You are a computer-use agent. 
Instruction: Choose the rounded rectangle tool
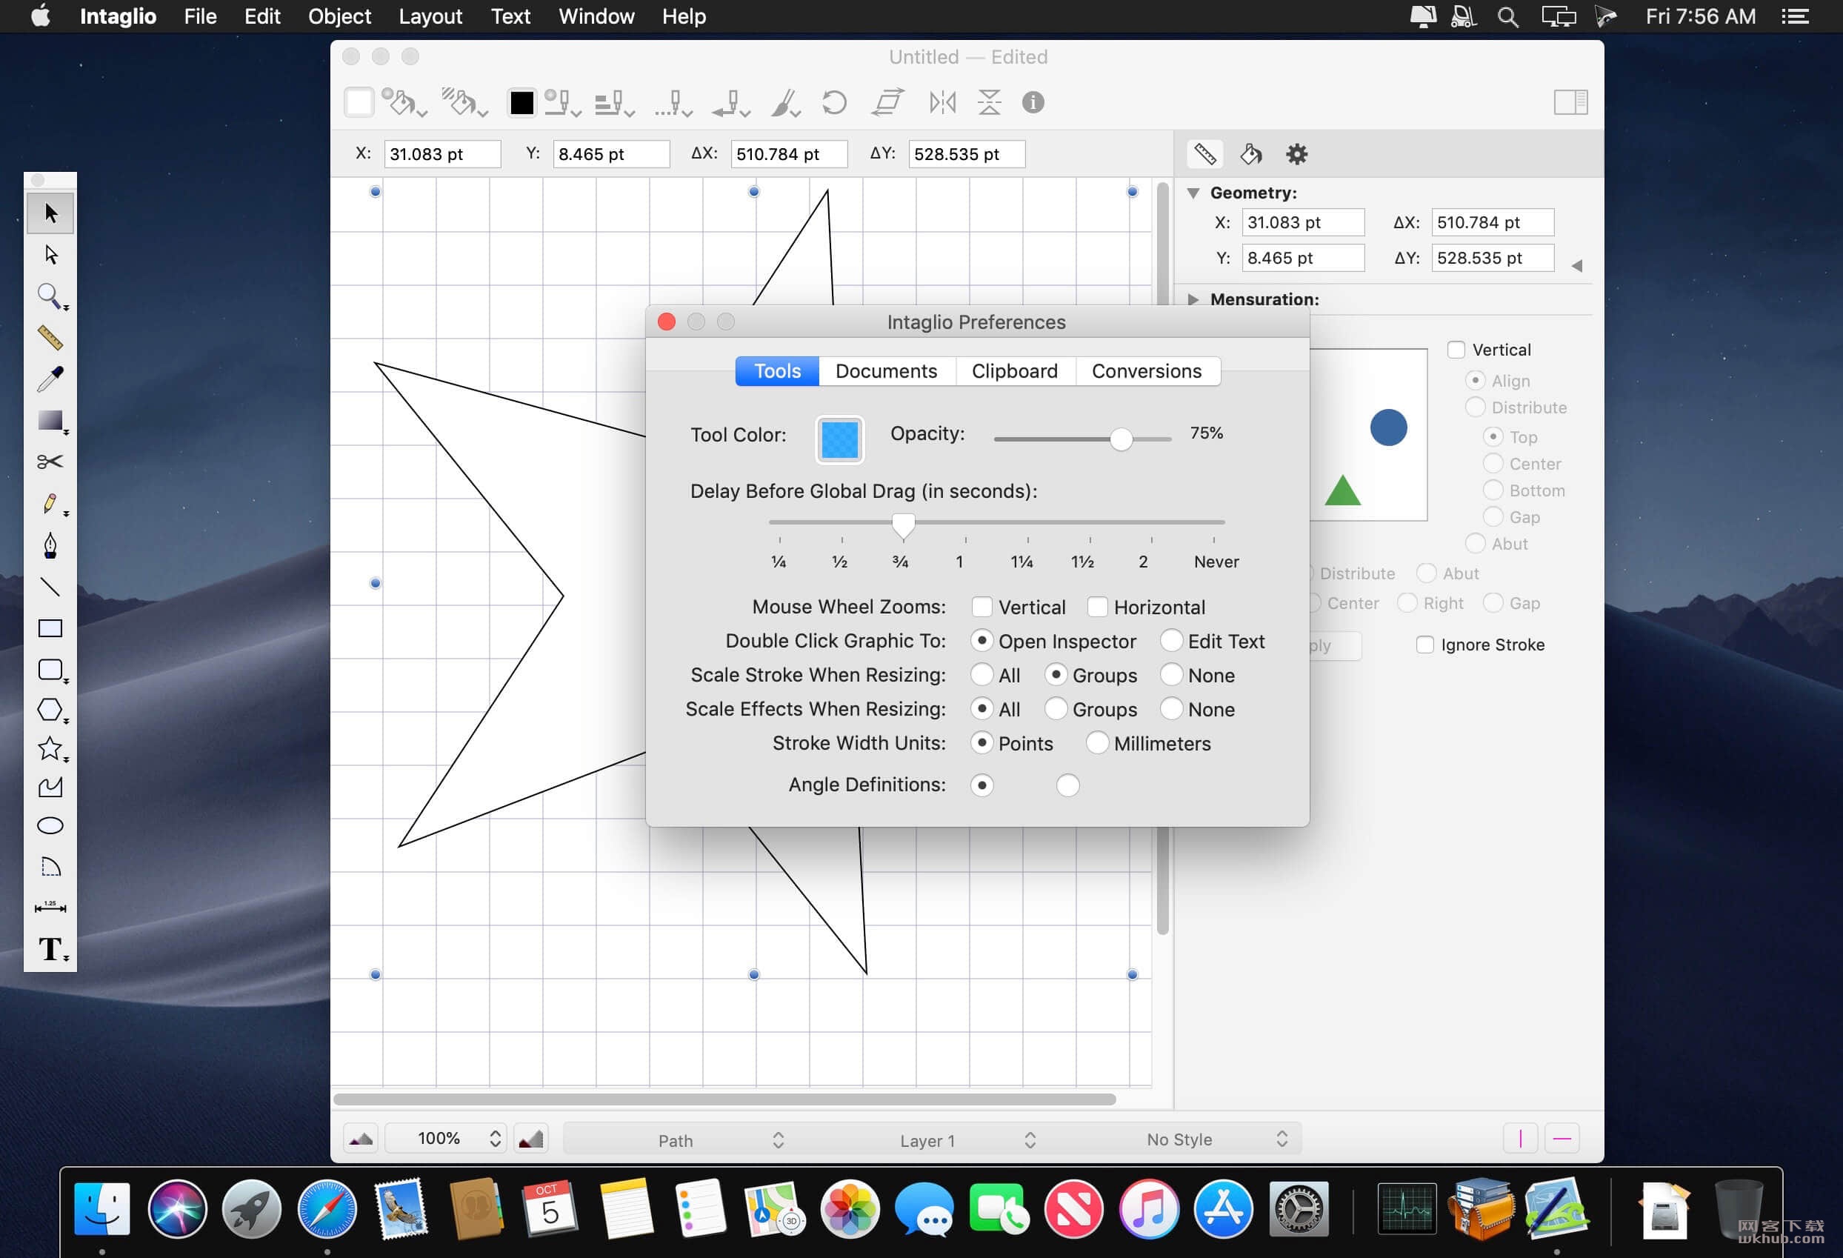click(x=51, y=670)
